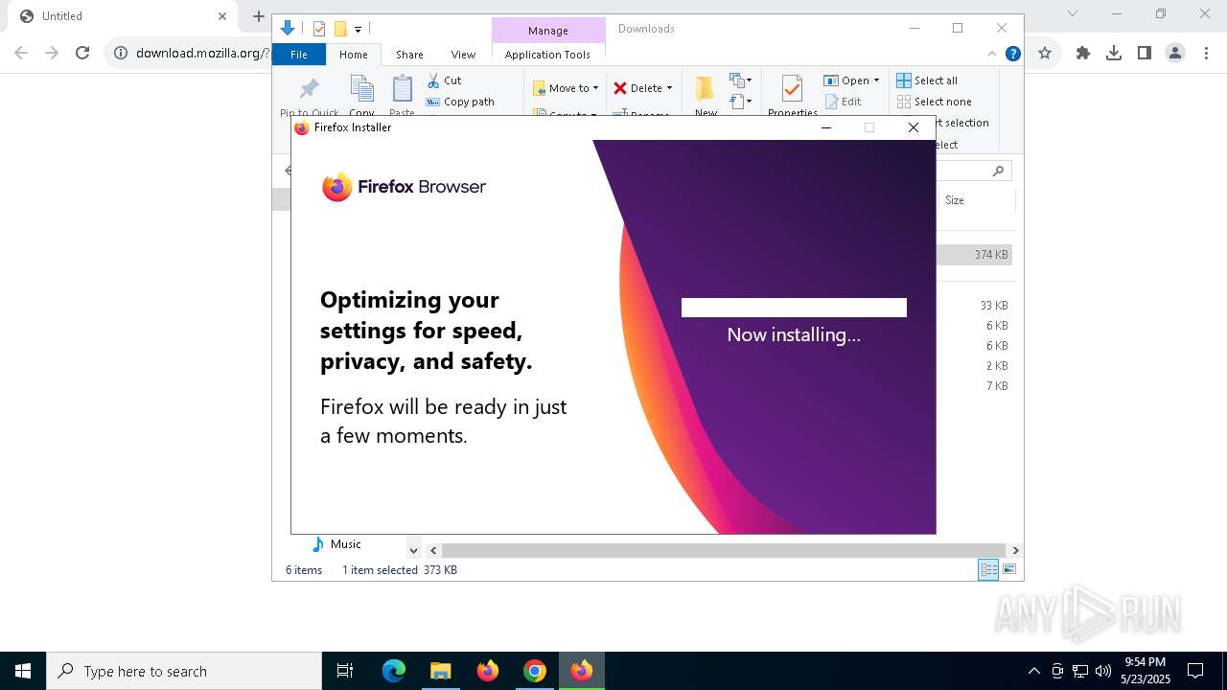Bookmark this page with the star icon
1227x690 pixels.
click(1045, 54)
